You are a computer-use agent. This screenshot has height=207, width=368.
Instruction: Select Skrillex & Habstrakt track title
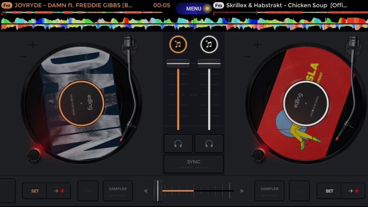[287, 6]
